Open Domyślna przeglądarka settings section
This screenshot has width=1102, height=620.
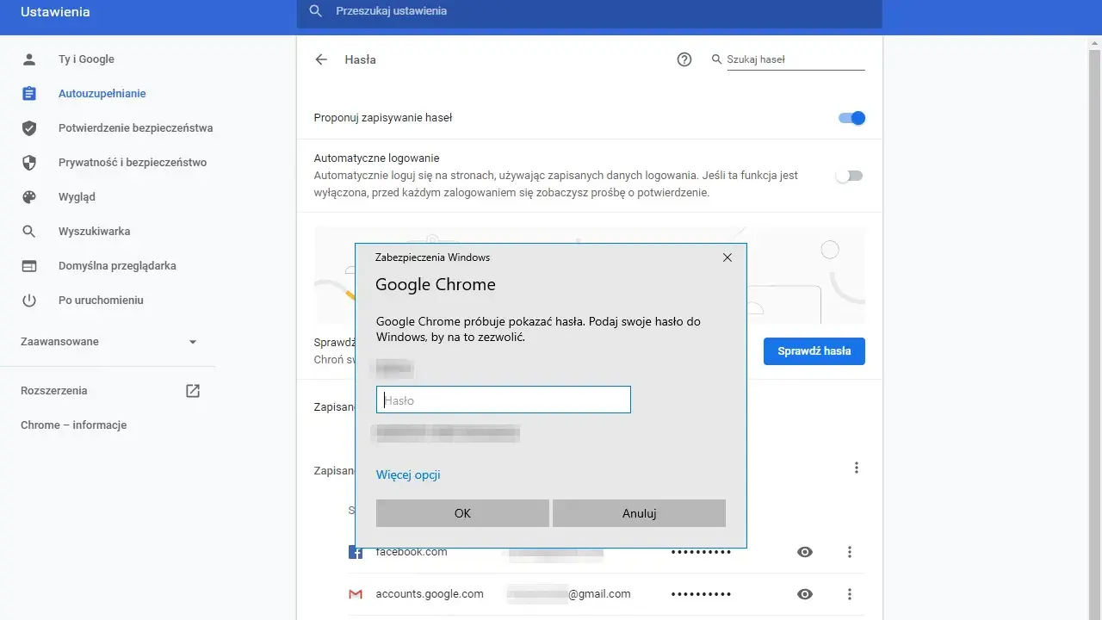tap(117, 266)
